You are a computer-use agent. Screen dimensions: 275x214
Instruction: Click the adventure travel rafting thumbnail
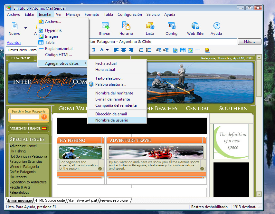156,152
